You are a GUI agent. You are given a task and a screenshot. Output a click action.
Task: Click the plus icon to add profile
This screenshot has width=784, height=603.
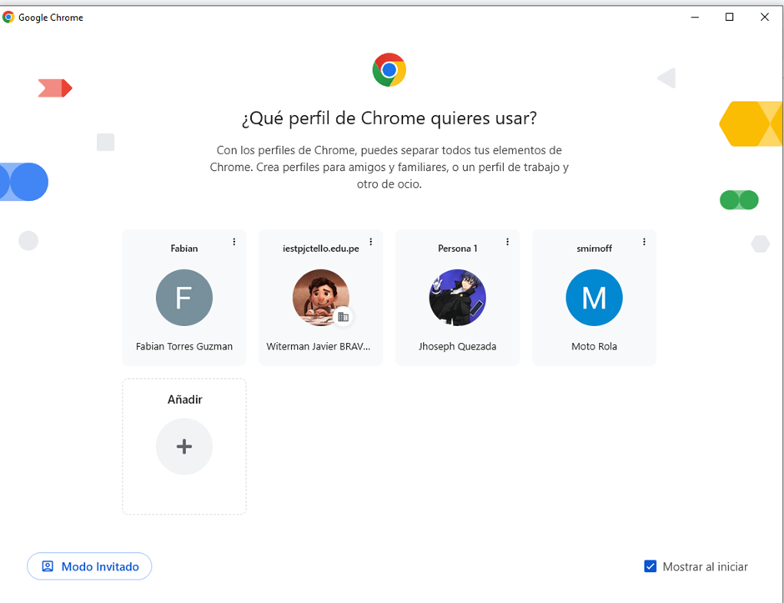(184, 446)
